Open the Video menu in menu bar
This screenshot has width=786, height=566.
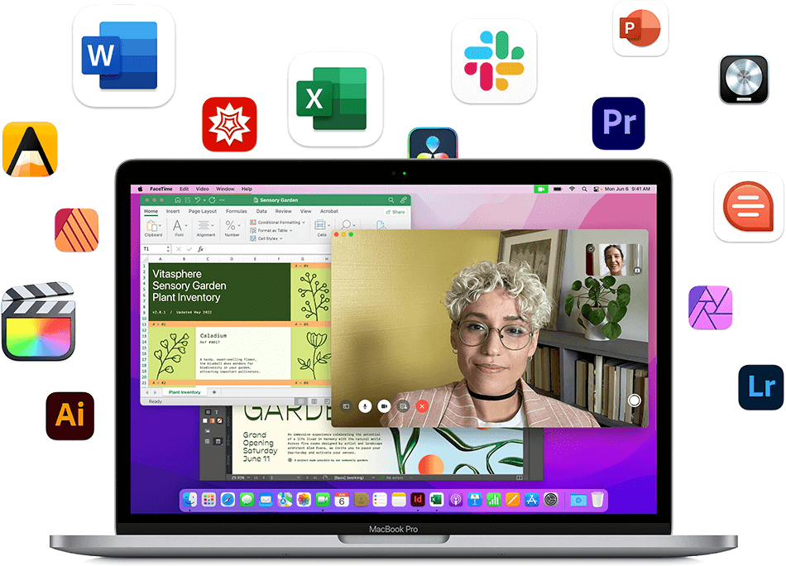click(202, 189)
